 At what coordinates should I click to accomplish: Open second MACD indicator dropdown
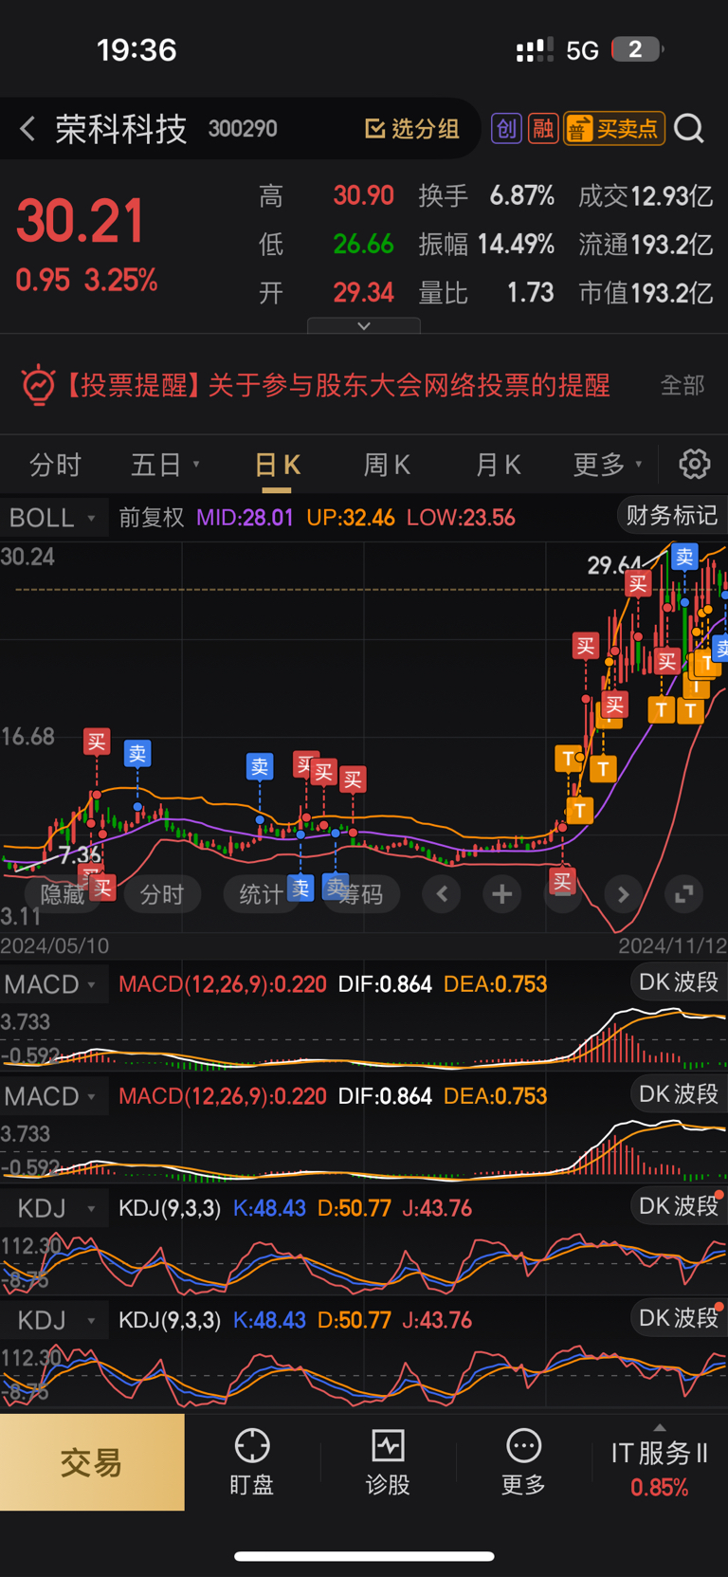point(52,1096)
